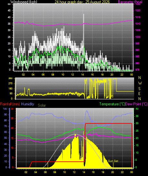Click the Barometer (hpa) axis title
This screenshot has width=148, height=176.
[130, 2]
